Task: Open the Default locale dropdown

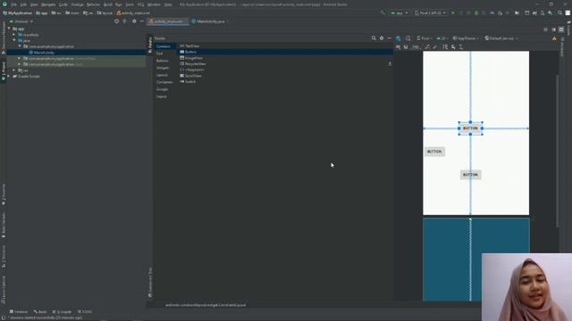Action: pos(501,38)
